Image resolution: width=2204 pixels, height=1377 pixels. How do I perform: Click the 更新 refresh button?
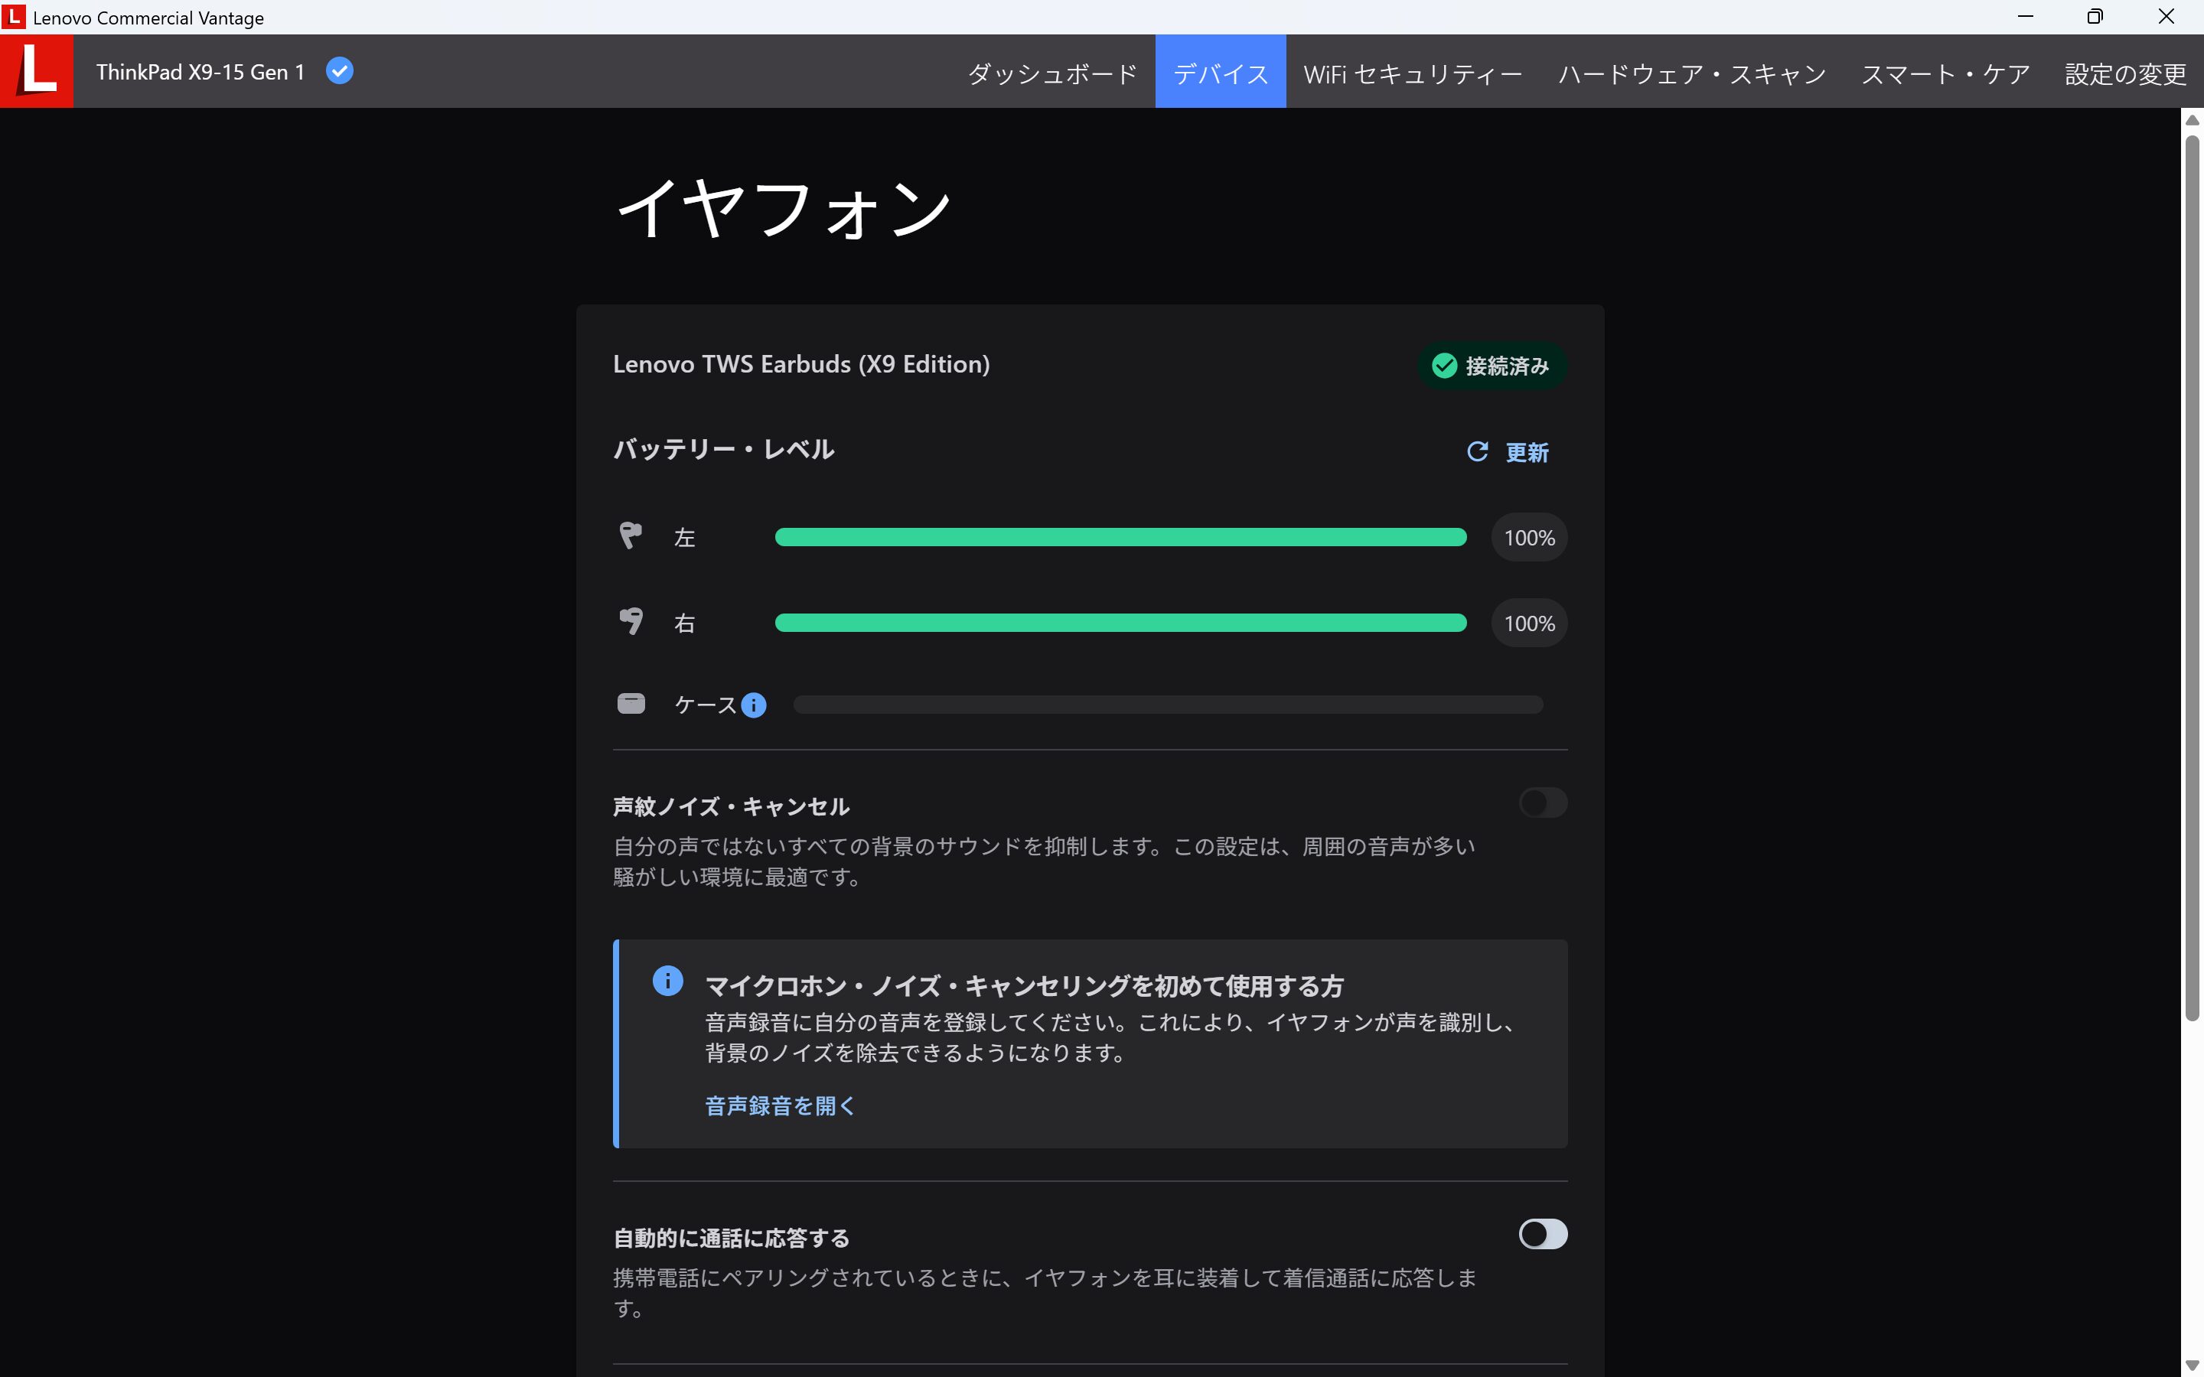pyautogui.click(x=1508, y=451)
